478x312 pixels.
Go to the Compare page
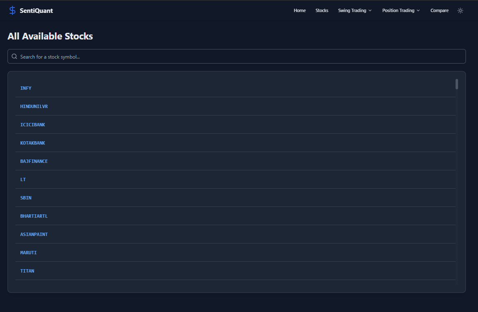[x=439, y=10]
